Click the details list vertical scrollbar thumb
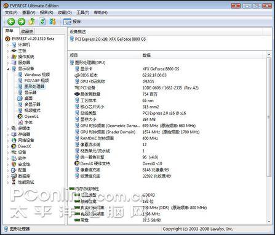Screen dimensions: 275x235 pyautogui.click(x=269, y=117)
